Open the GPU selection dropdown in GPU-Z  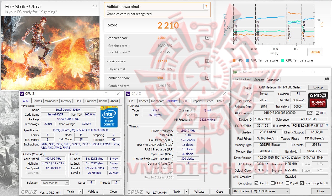click(261, 191)
